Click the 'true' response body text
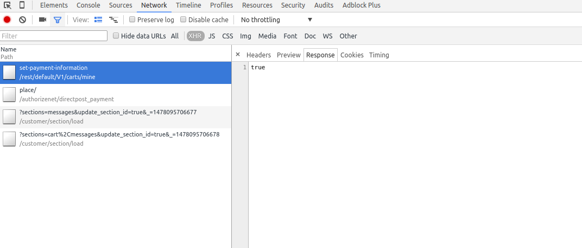Viewport: 582px width, 248px height. click(258, 67)
